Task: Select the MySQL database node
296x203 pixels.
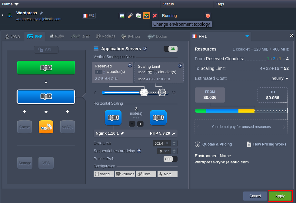Action: pos(46,127)
